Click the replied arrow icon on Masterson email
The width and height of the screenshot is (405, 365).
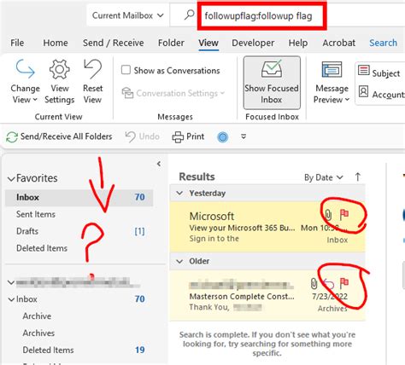pos(329,283)
